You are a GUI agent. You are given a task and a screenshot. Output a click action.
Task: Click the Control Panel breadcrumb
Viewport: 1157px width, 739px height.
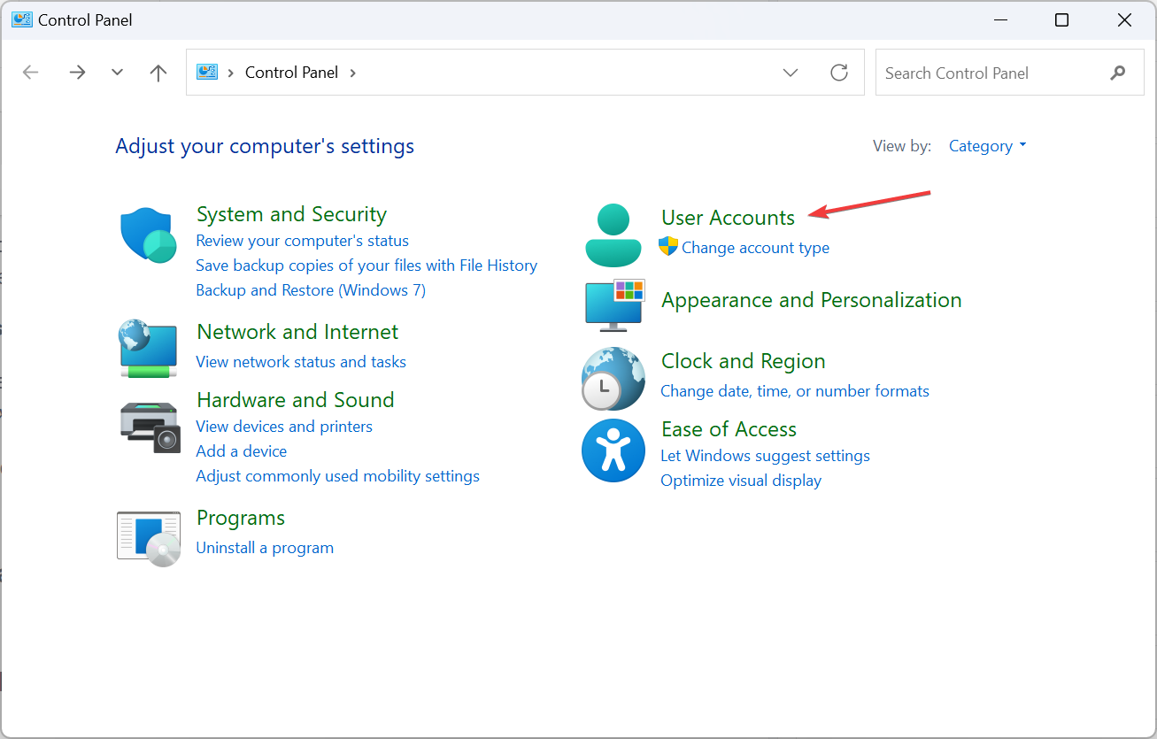pos(291,73)
